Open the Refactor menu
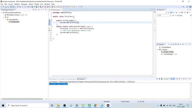 coord(17,4)
